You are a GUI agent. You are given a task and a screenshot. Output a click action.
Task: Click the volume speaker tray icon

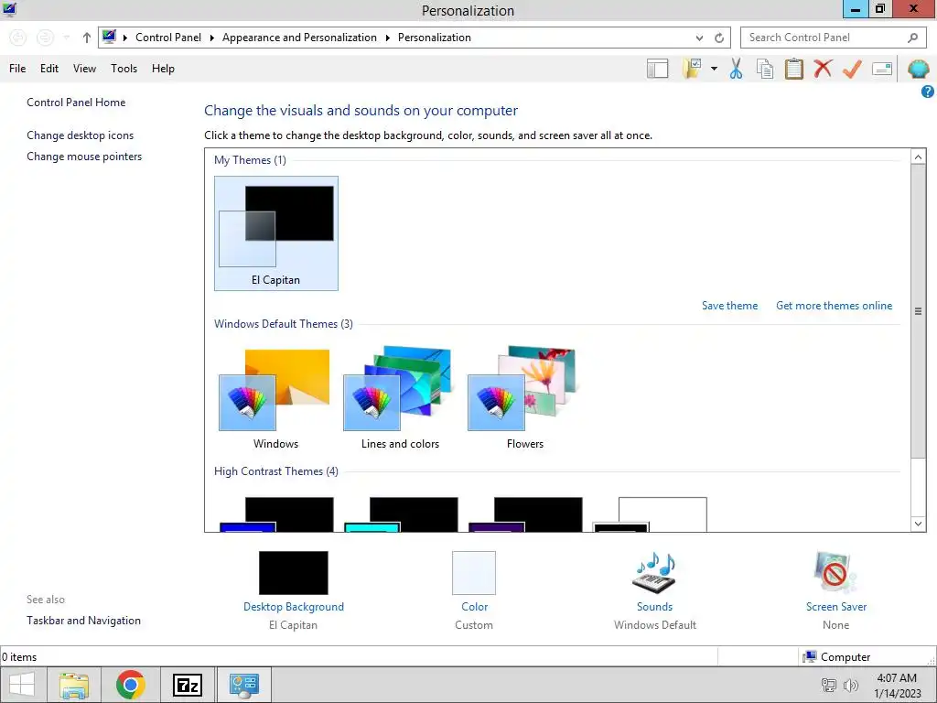850,685
